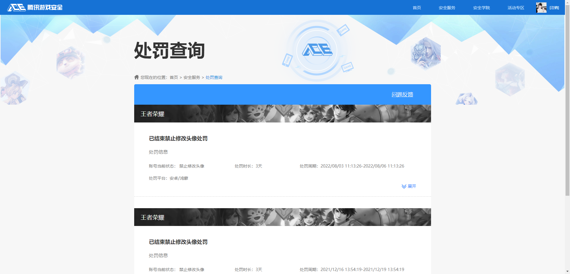570x274 pixels.
Task: Expand the first punishment details with 展开
Action: click(x=412, y=186)
